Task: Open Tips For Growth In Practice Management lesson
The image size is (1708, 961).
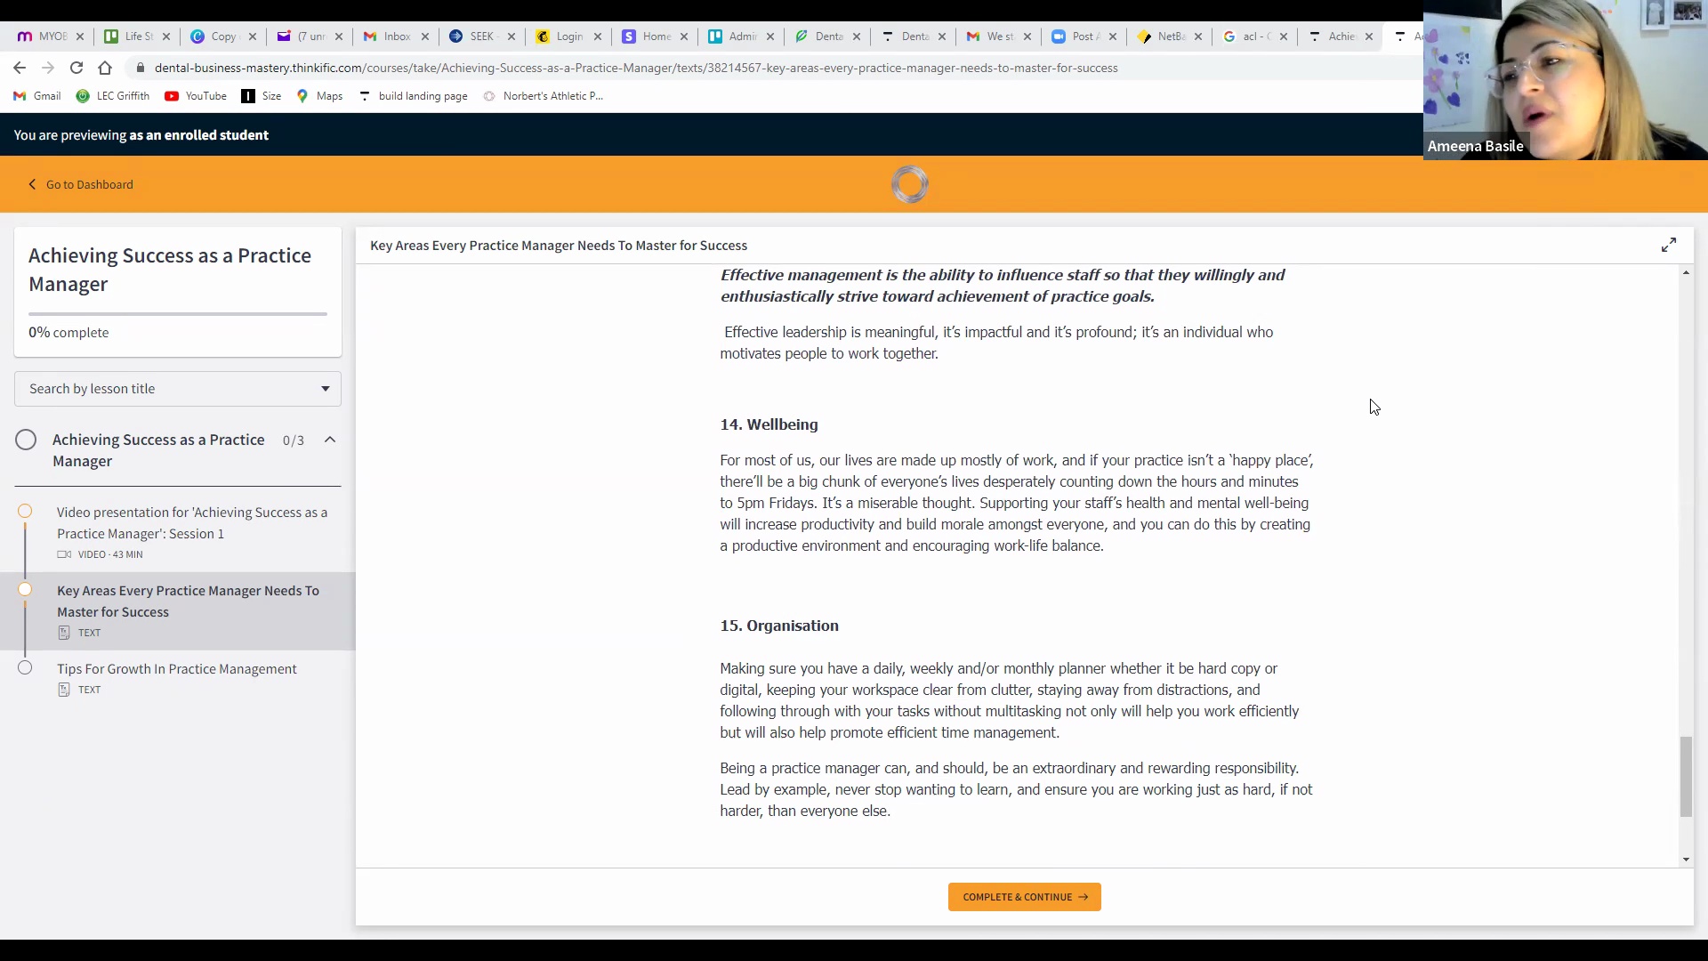Action: (177, 669)
